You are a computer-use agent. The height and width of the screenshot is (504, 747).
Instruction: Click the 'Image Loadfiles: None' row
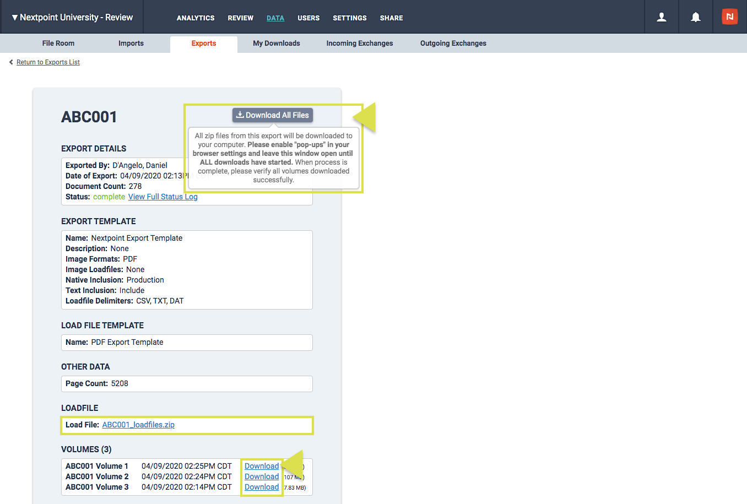(x=105, y=269)
